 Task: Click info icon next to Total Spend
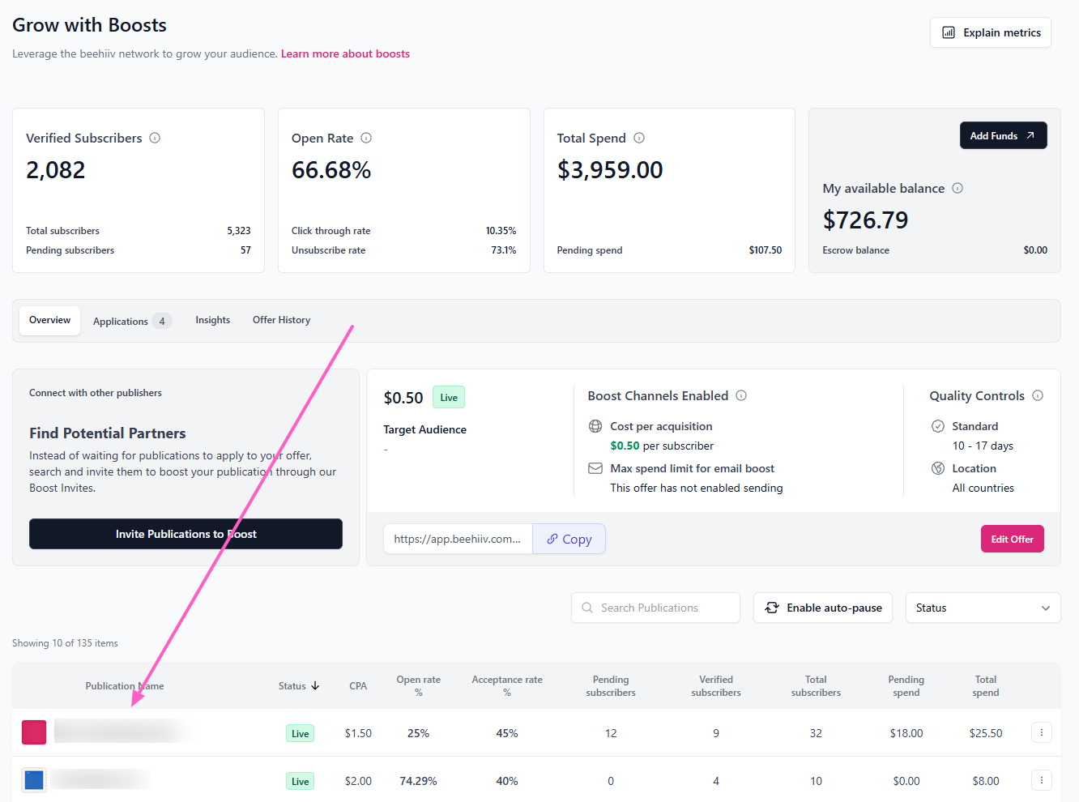coord(639,138)
